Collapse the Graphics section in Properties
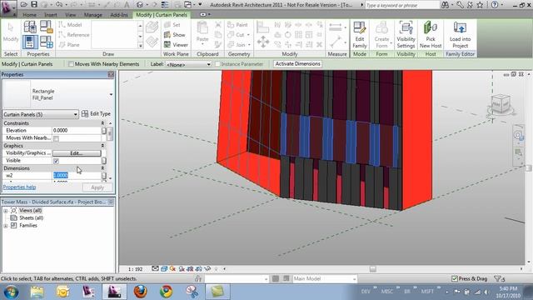 point(102,146)
